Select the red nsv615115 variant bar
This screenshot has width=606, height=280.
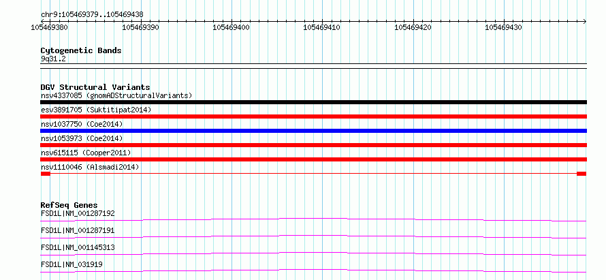pos(313,159)
